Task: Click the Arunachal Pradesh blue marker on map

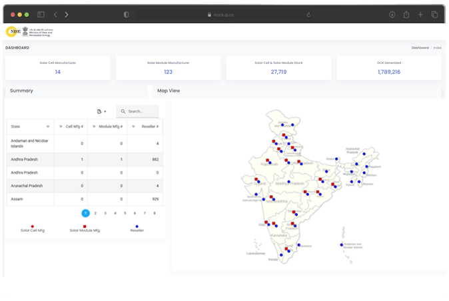Action: 364,154
